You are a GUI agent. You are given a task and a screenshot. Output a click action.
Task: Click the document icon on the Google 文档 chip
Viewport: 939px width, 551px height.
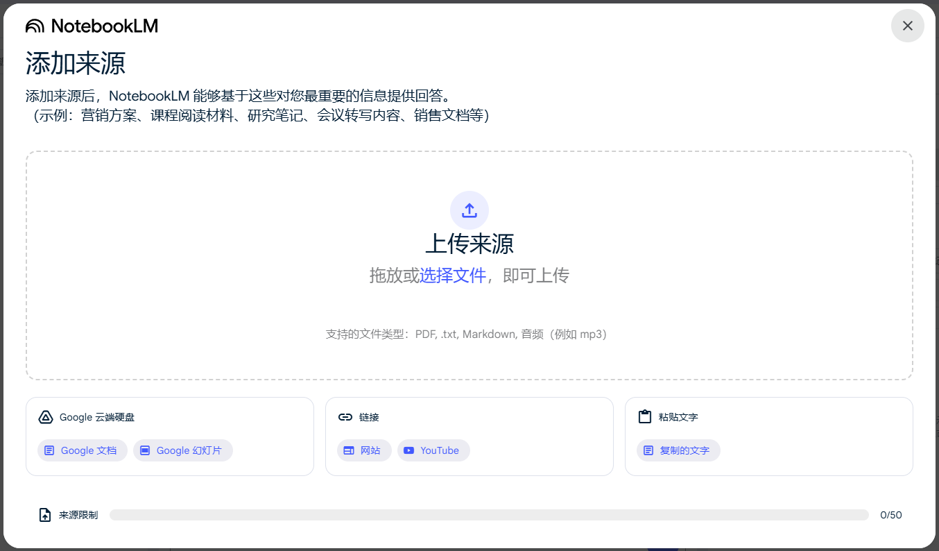pos(49,450)
